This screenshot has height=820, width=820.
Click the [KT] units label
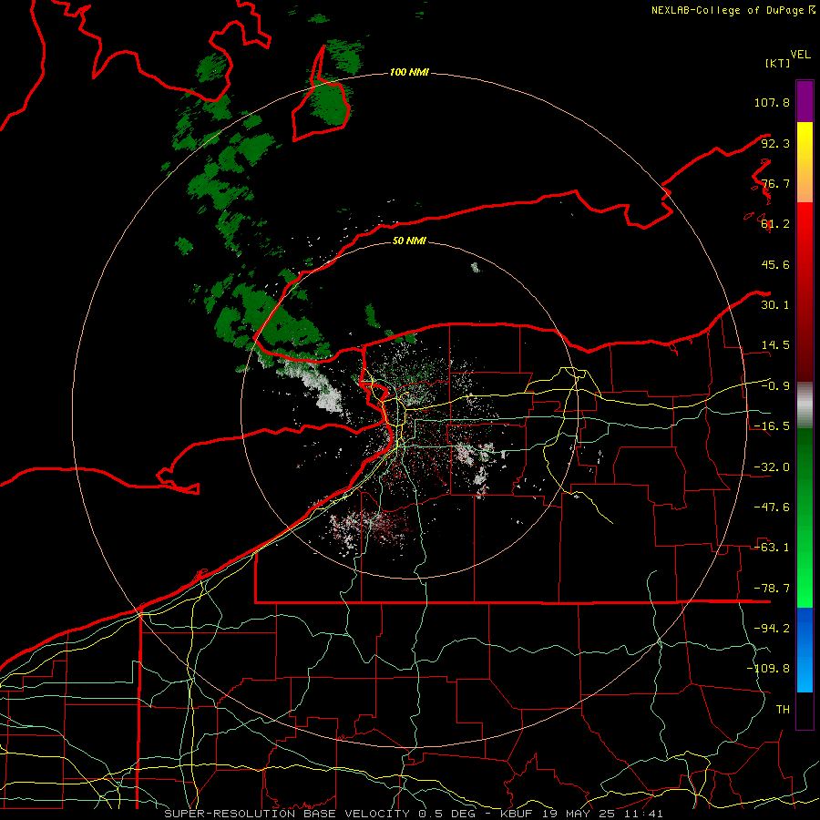point(777,63)
